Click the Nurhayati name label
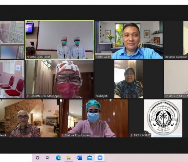 [x=101, y=96]
